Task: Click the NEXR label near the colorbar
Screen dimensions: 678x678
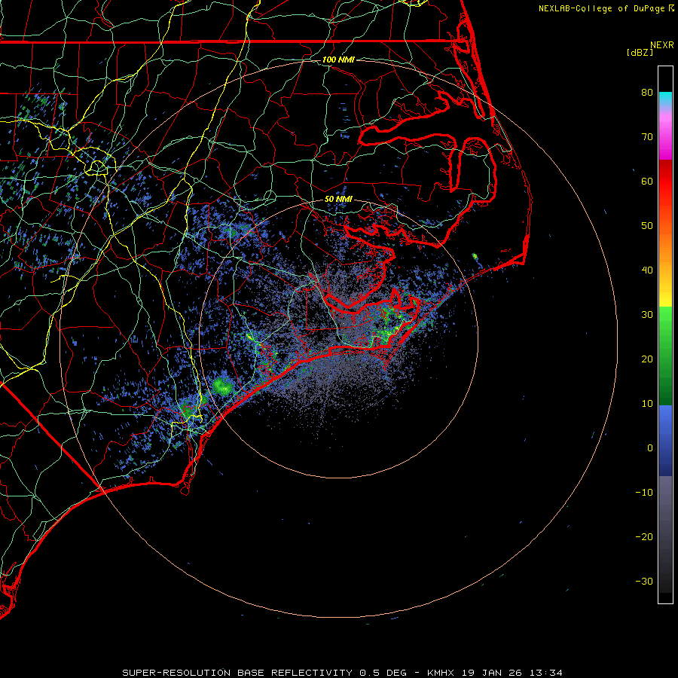Action: coord(662,45)
